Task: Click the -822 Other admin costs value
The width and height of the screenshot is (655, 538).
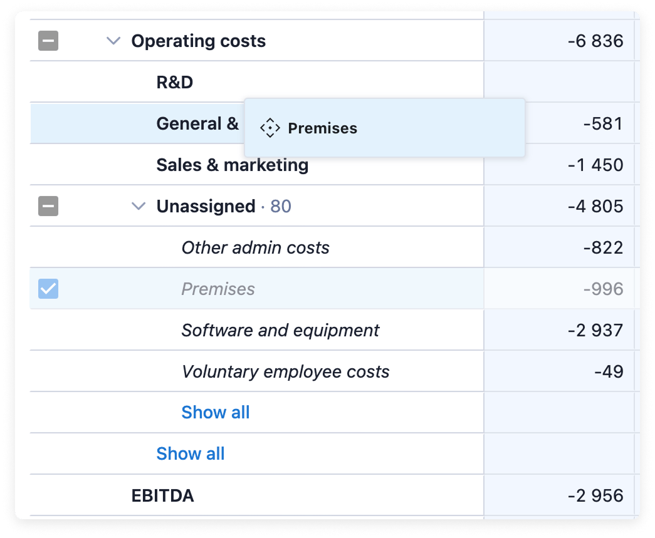Action: pyautogui.click(x=603, y=247)
